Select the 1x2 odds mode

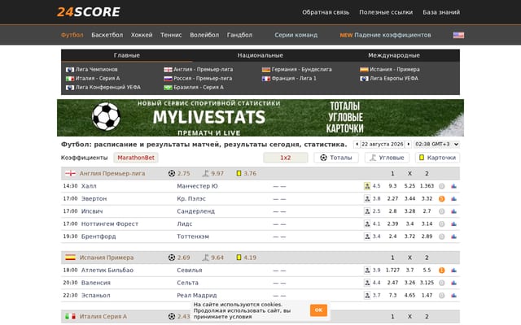tap(286, 158)
